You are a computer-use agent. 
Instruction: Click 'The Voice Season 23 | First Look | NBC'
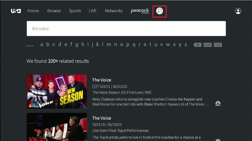(x=122, y=93)
